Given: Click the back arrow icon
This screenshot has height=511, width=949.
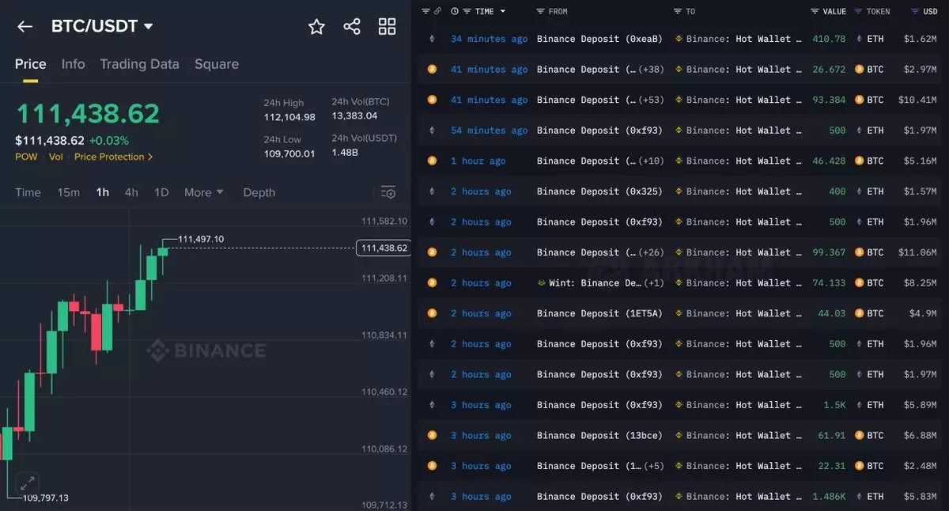Looking at the screenshot, I should pos(25,27).
